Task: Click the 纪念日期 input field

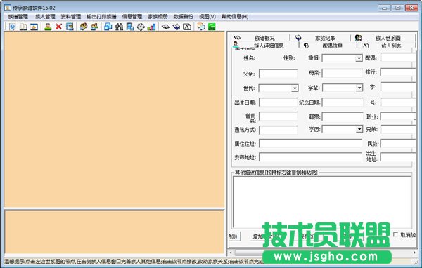Action: (343, 102)
